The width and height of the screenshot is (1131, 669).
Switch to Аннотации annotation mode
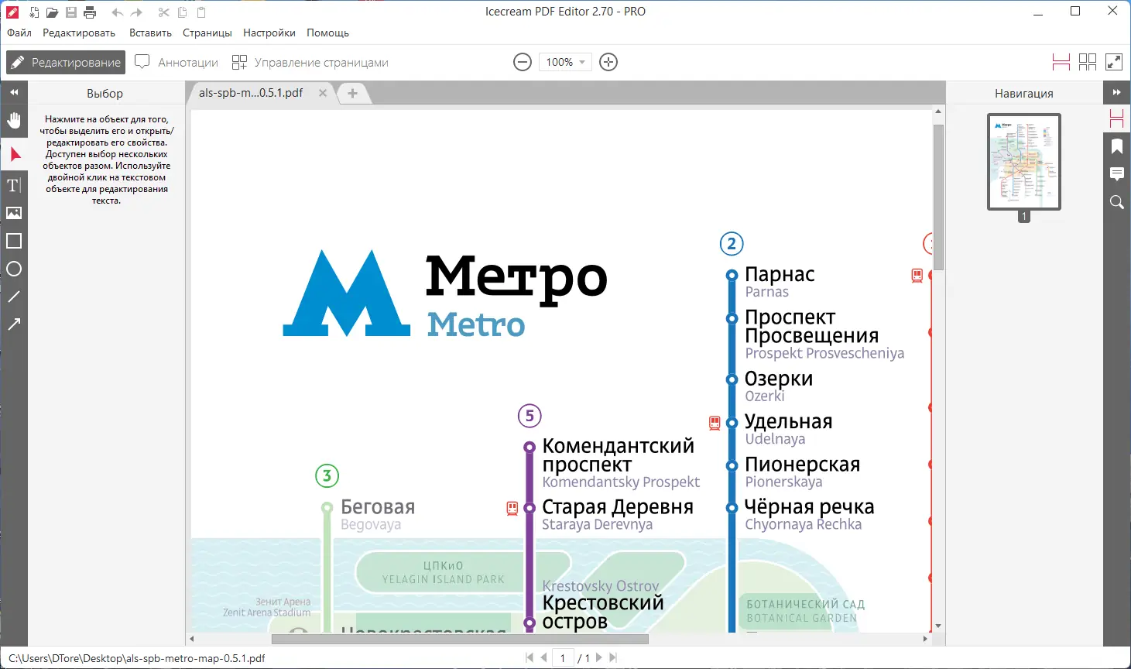pyautogui.click(x=177, y=62)
